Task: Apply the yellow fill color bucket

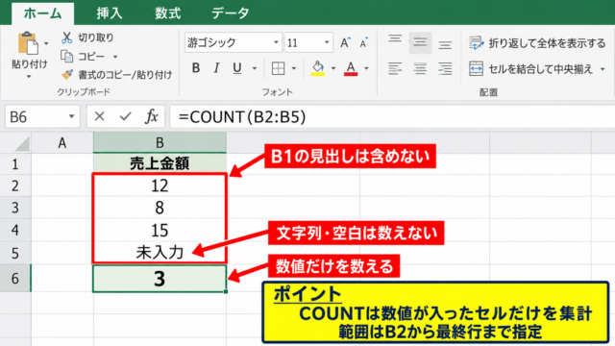Action: (x=318, y=68)
